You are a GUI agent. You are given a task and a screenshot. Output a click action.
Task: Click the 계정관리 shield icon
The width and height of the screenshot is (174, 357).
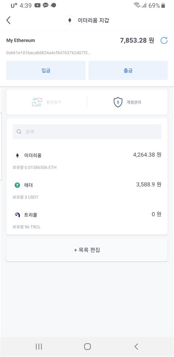coord(118,102)
